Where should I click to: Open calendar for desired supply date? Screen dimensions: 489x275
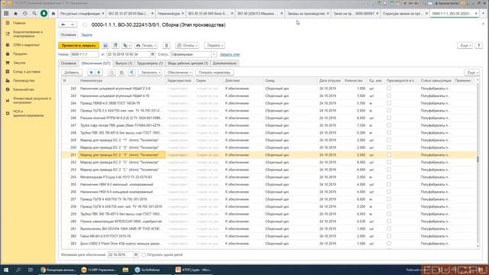pyautogui.click(x=136, y=254)
